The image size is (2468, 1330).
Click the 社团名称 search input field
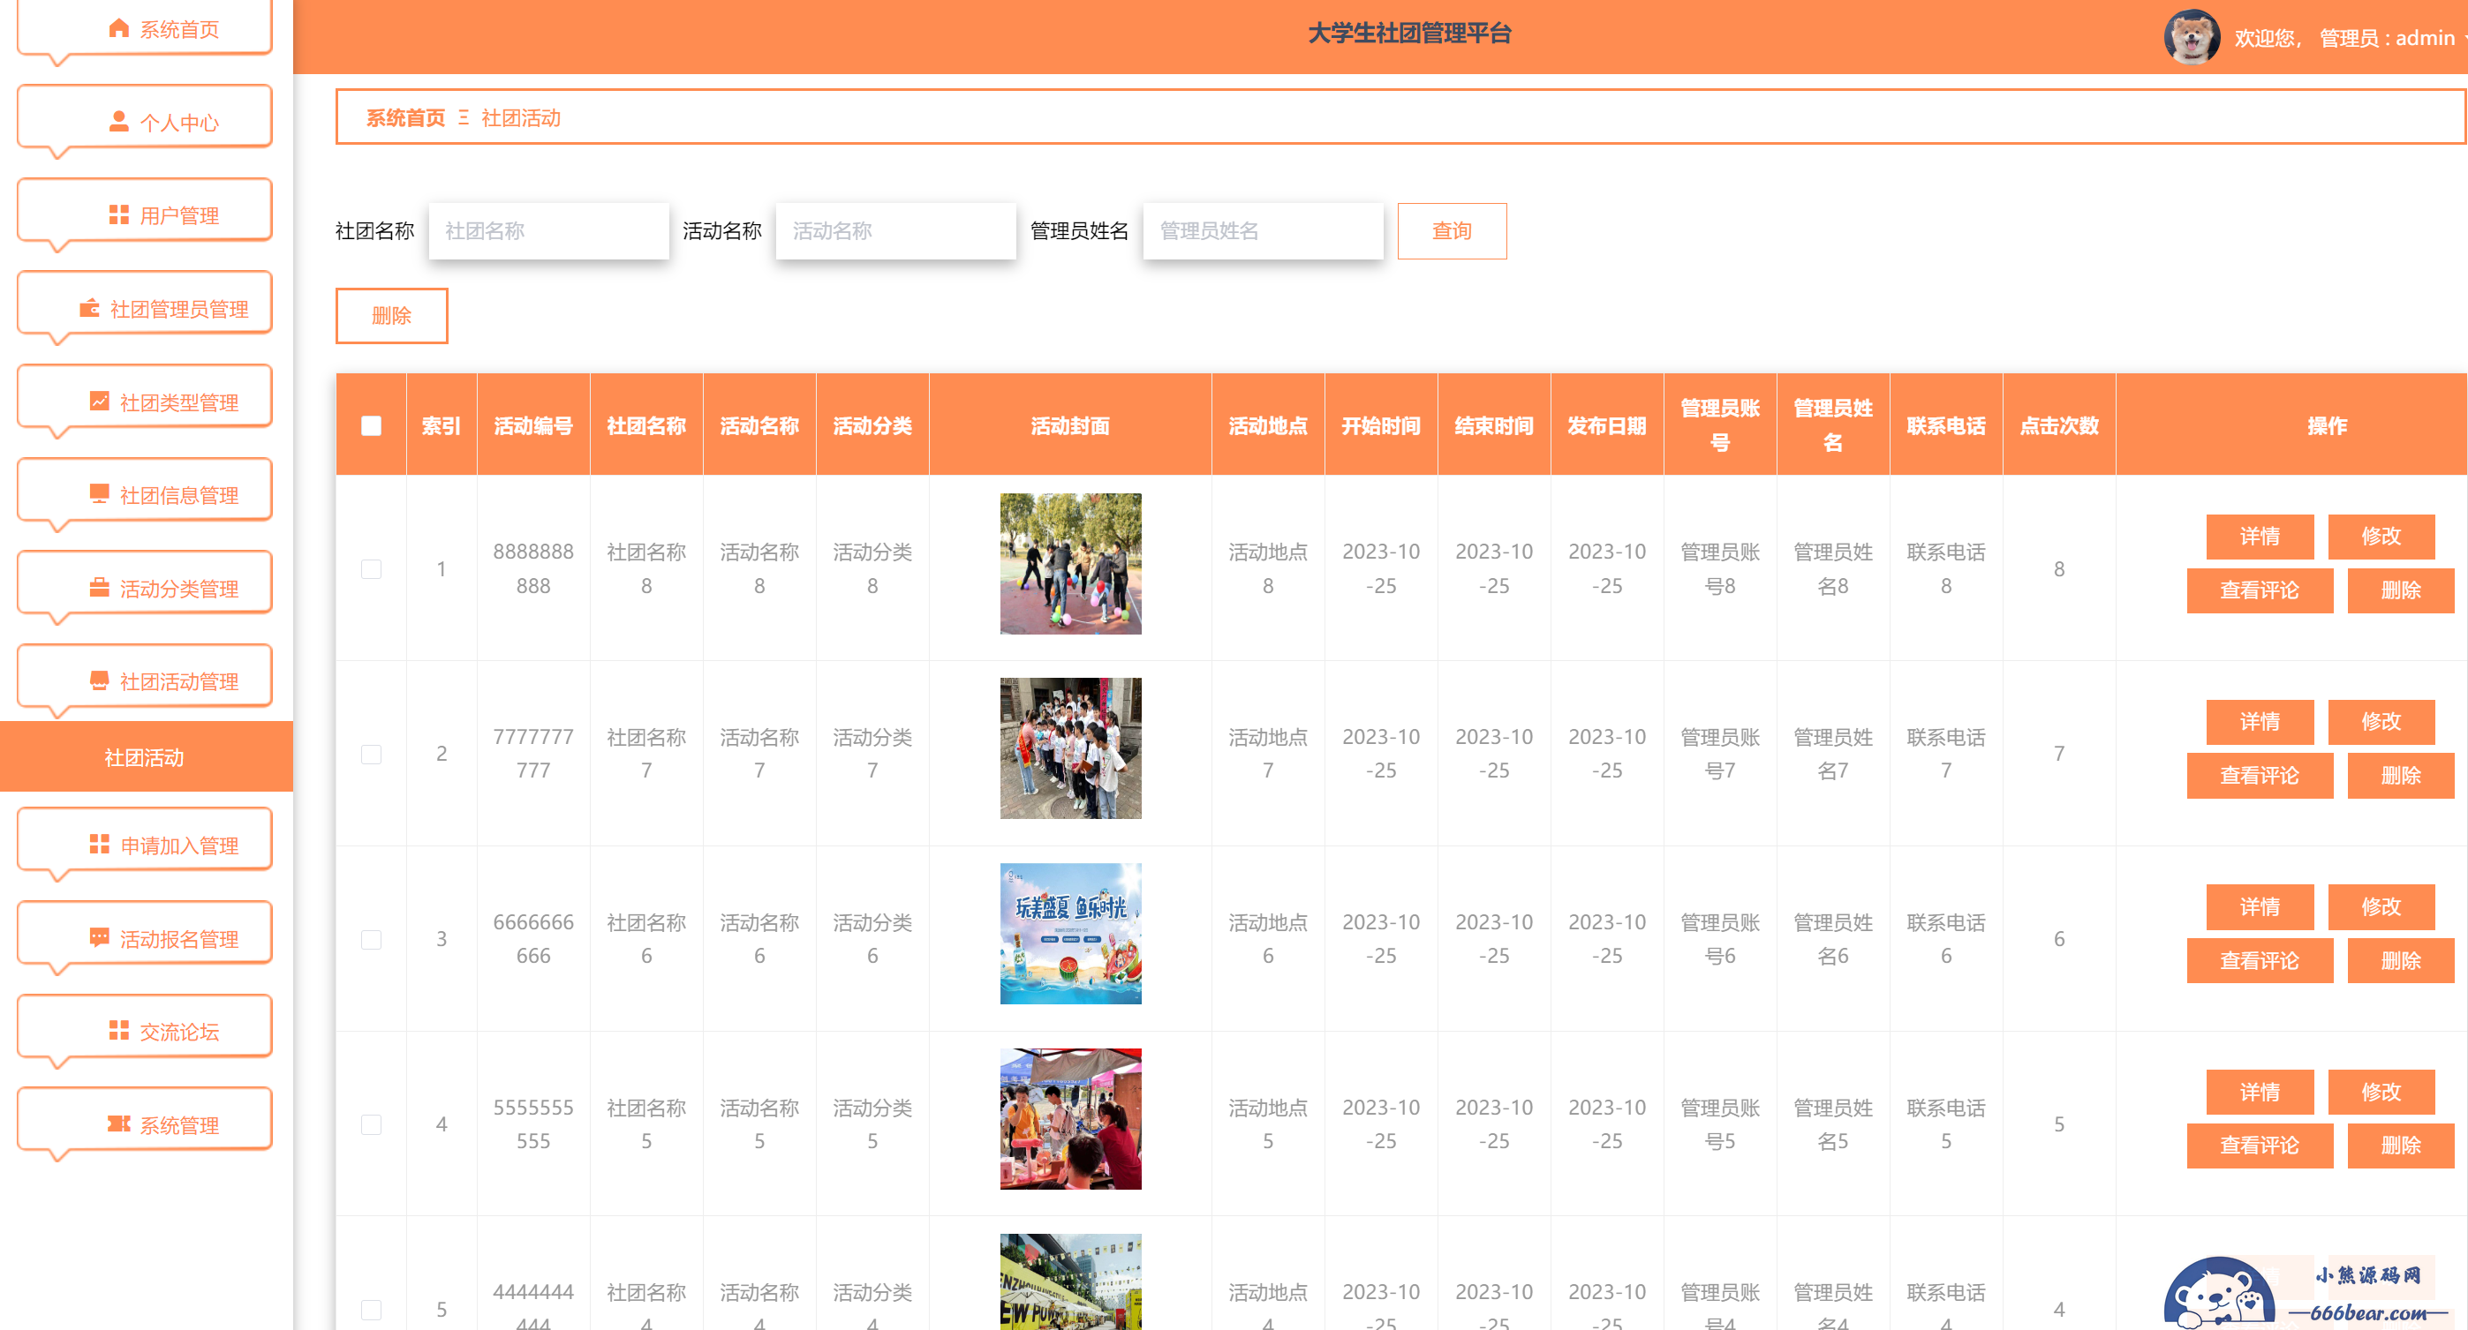[548, 230]
